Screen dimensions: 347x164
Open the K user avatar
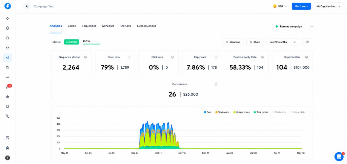point(7,158)
